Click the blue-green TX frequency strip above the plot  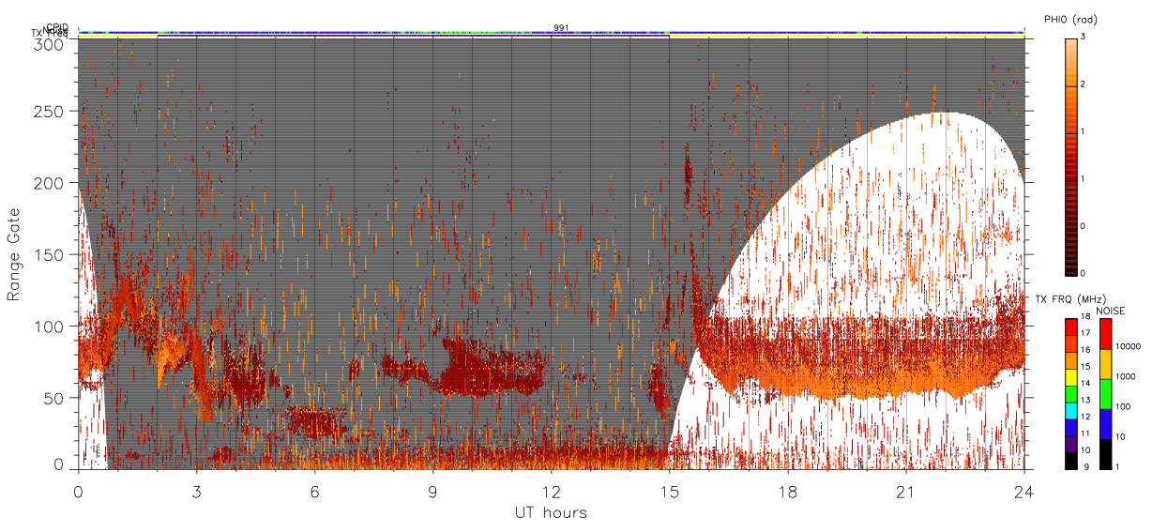[x=552, y=33]
